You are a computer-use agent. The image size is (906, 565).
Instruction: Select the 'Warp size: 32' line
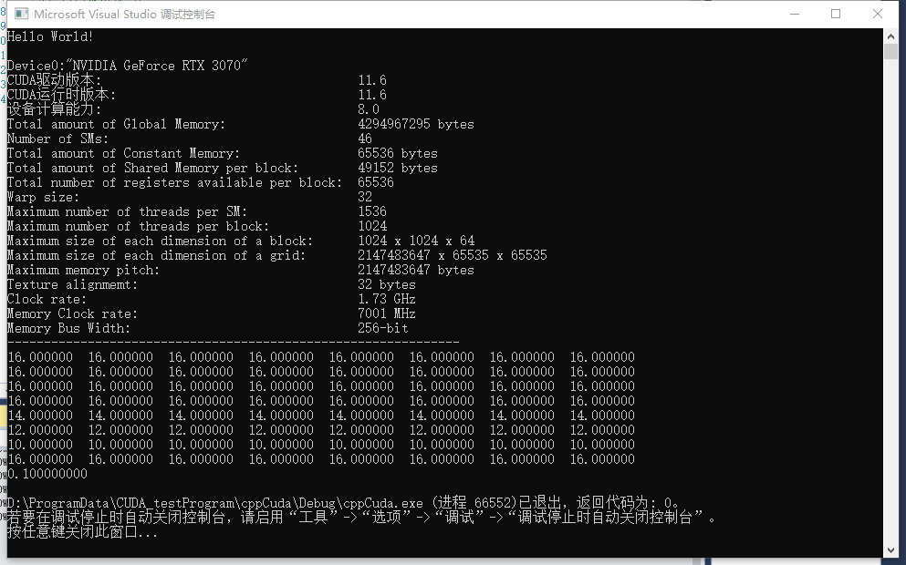(x=182, y=196)
